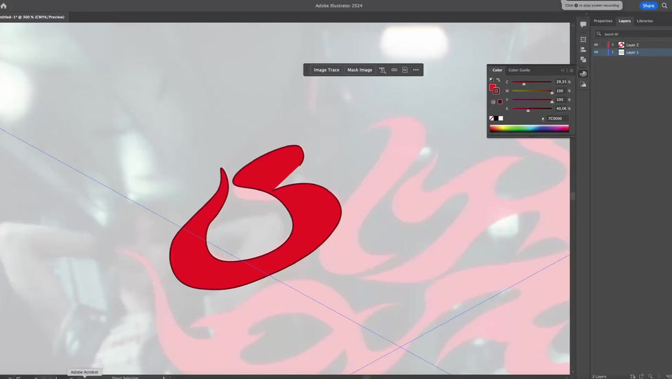Viewport: 672px width, 379px height.
Task: Click the K value field 40.06
Action: point(561,108)
